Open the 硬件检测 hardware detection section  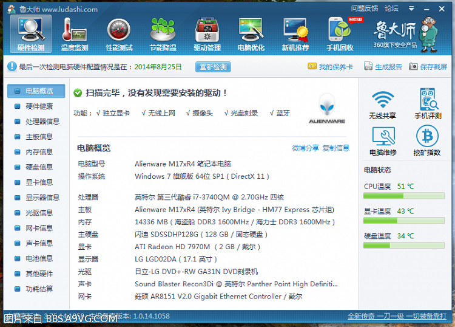click(31, 34)
